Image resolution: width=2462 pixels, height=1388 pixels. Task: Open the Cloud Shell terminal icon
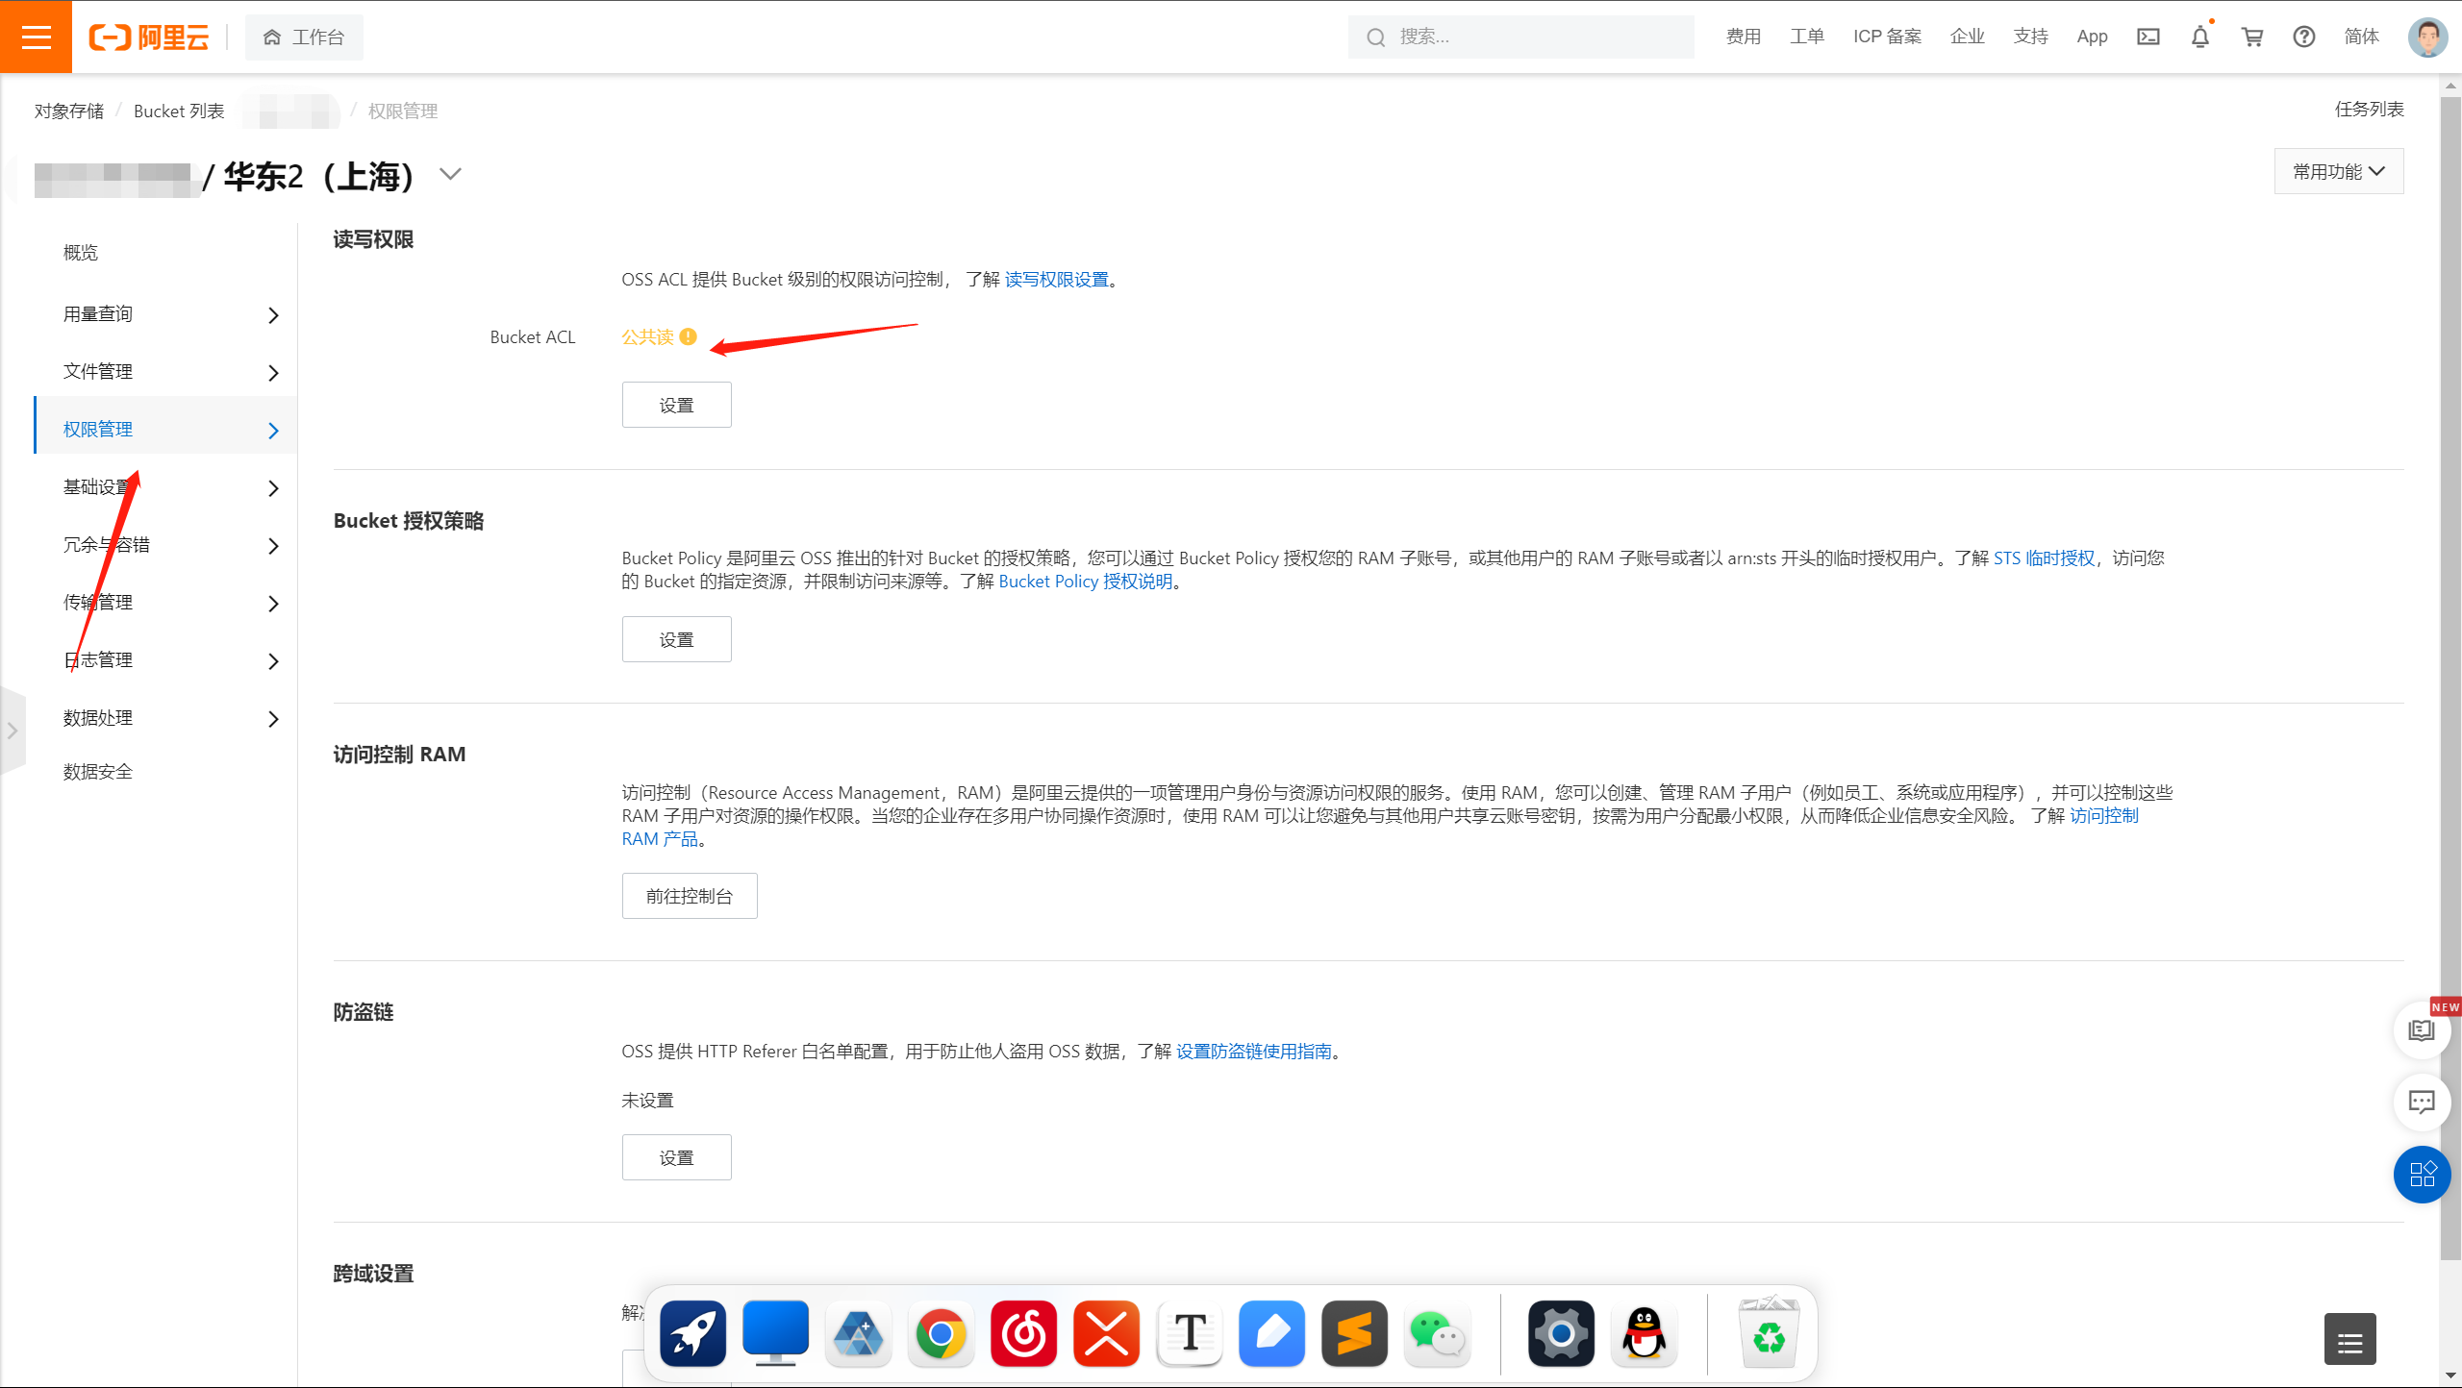pyautogui.click(x=2148, y=37)
